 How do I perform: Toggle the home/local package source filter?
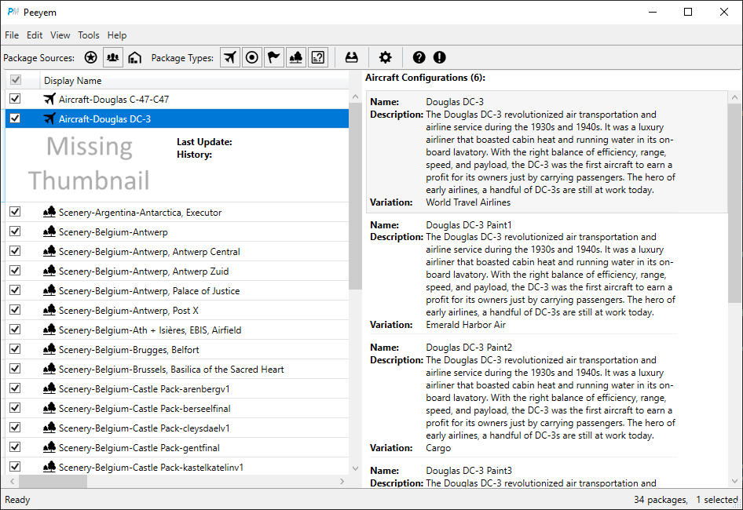tap(135, 57)
